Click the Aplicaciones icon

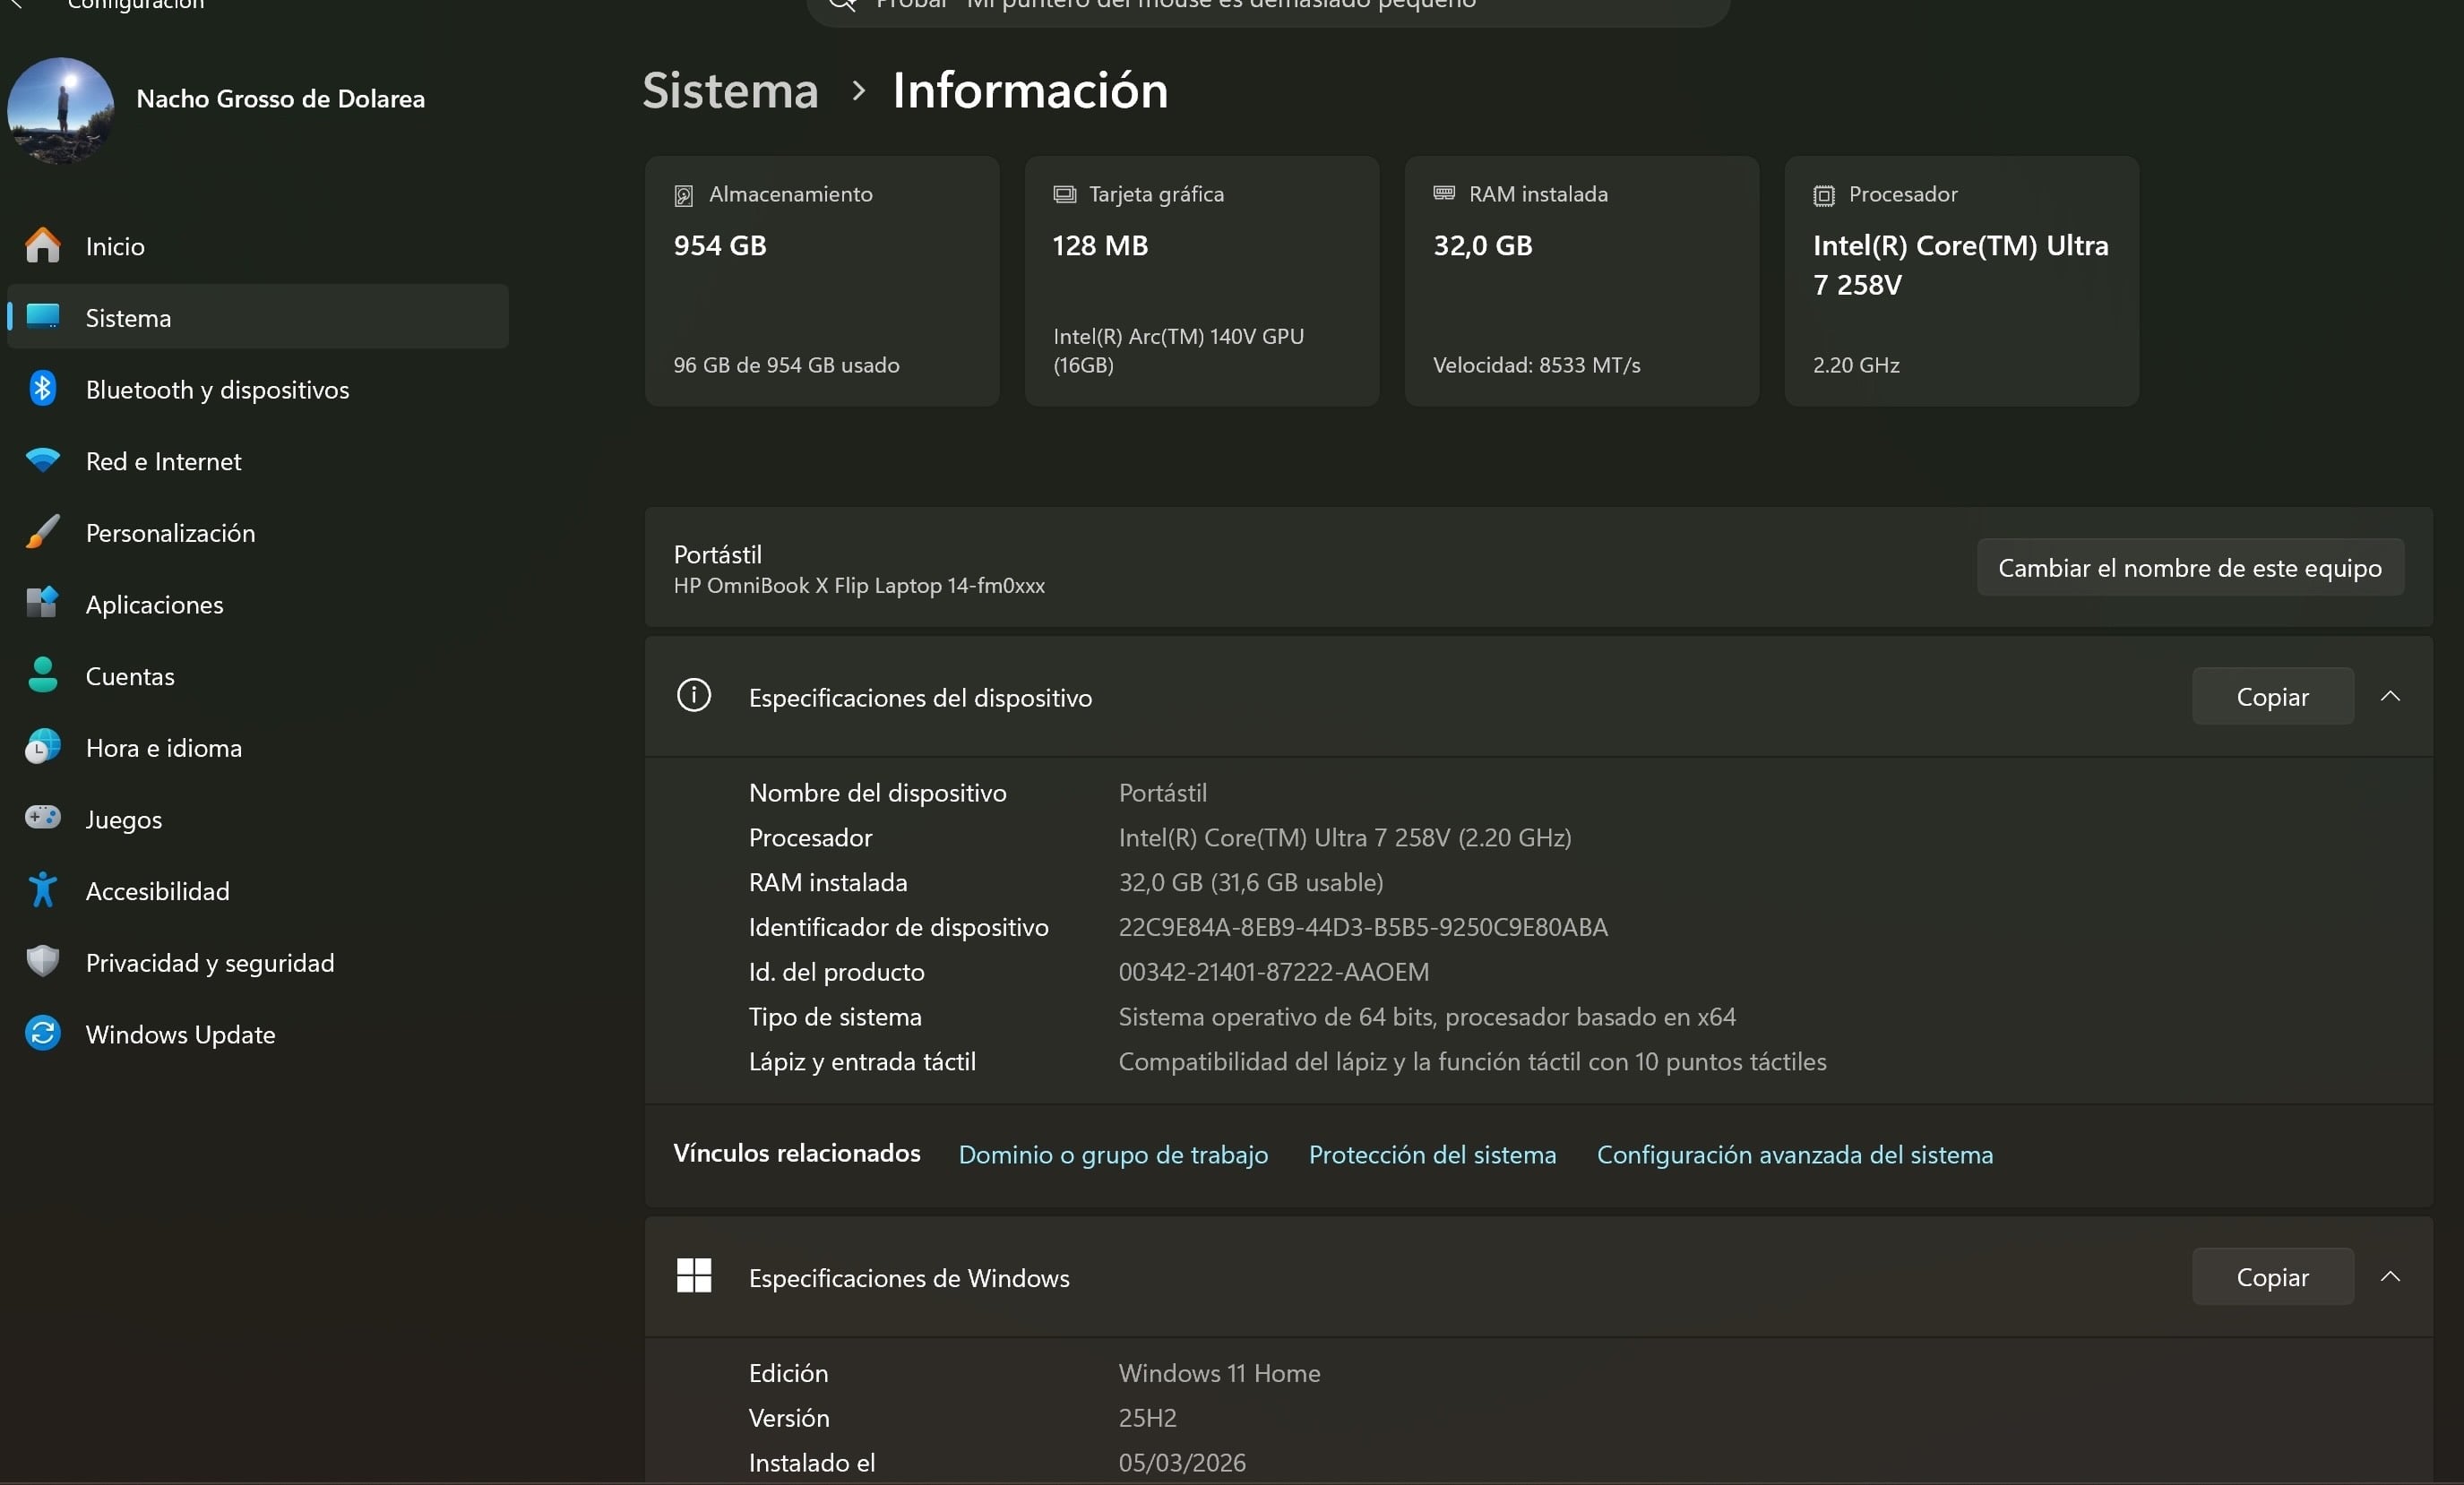coord(42,603)
